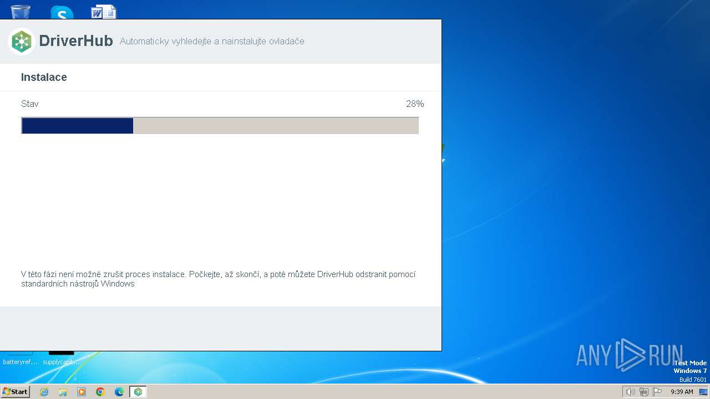Select DriverHub taskbar button
The width and height of the screenshot is (710, 399).
pyautogui.click(x=138, y=392)
